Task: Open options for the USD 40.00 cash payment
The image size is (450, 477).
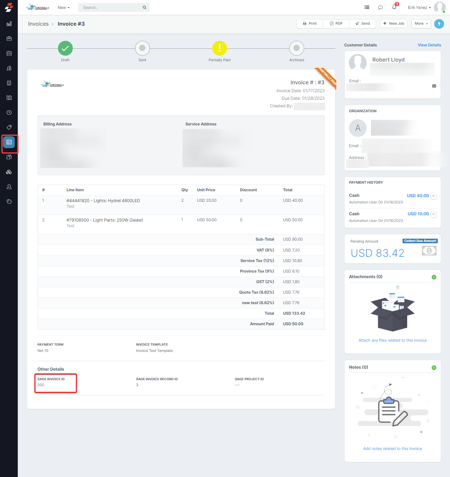Action: coord(434,196)
